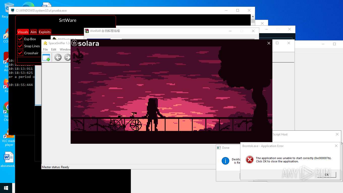Open the aboveweb Word document icon
The height and width of the screenshot is (193, 343).
point(9,159)
